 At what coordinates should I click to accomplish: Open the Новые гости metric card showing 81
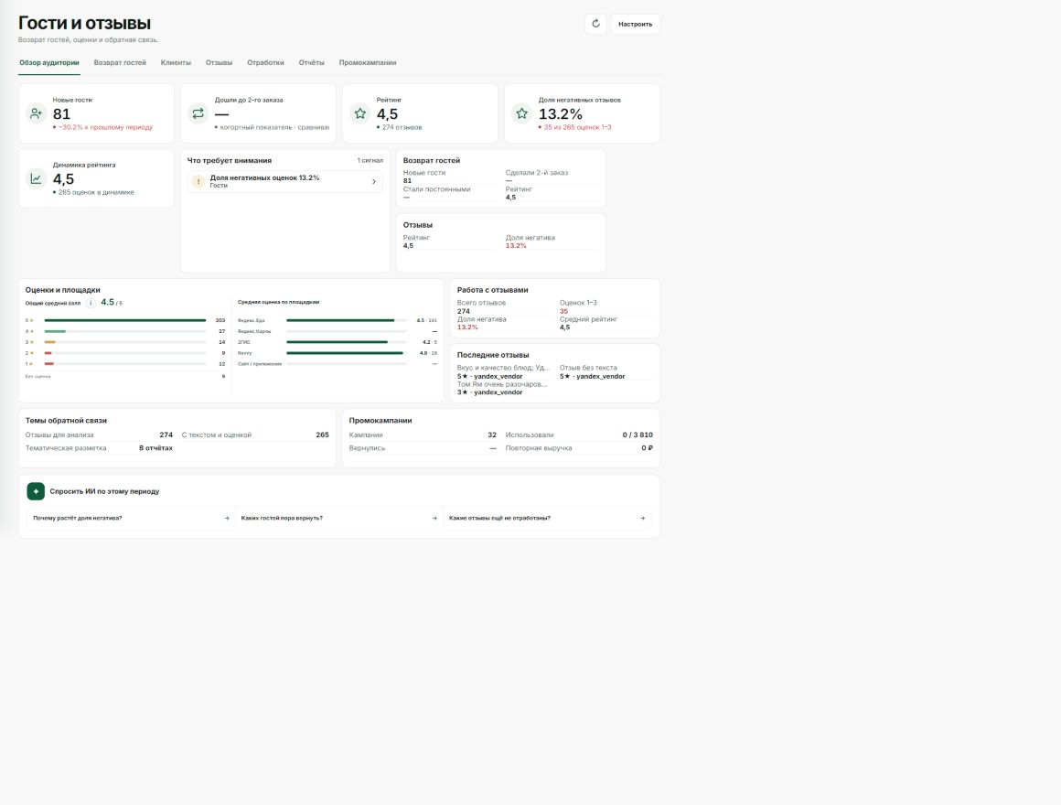coord(96,113)
